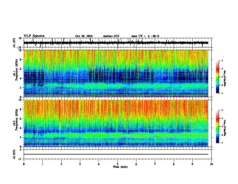Click the '-3' label on ch.1 color bar
238x184 pixels.
point(222,60)
